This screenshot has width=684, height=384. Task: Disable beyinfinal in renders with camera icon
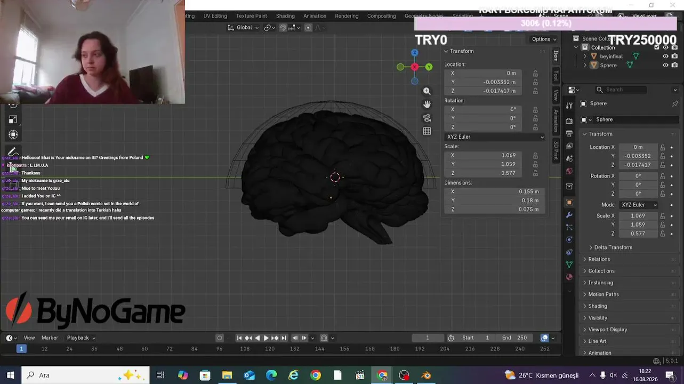pos(674,56)
